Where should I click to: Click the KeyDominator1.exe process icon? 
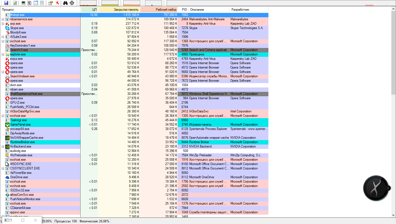pos(7,46)
